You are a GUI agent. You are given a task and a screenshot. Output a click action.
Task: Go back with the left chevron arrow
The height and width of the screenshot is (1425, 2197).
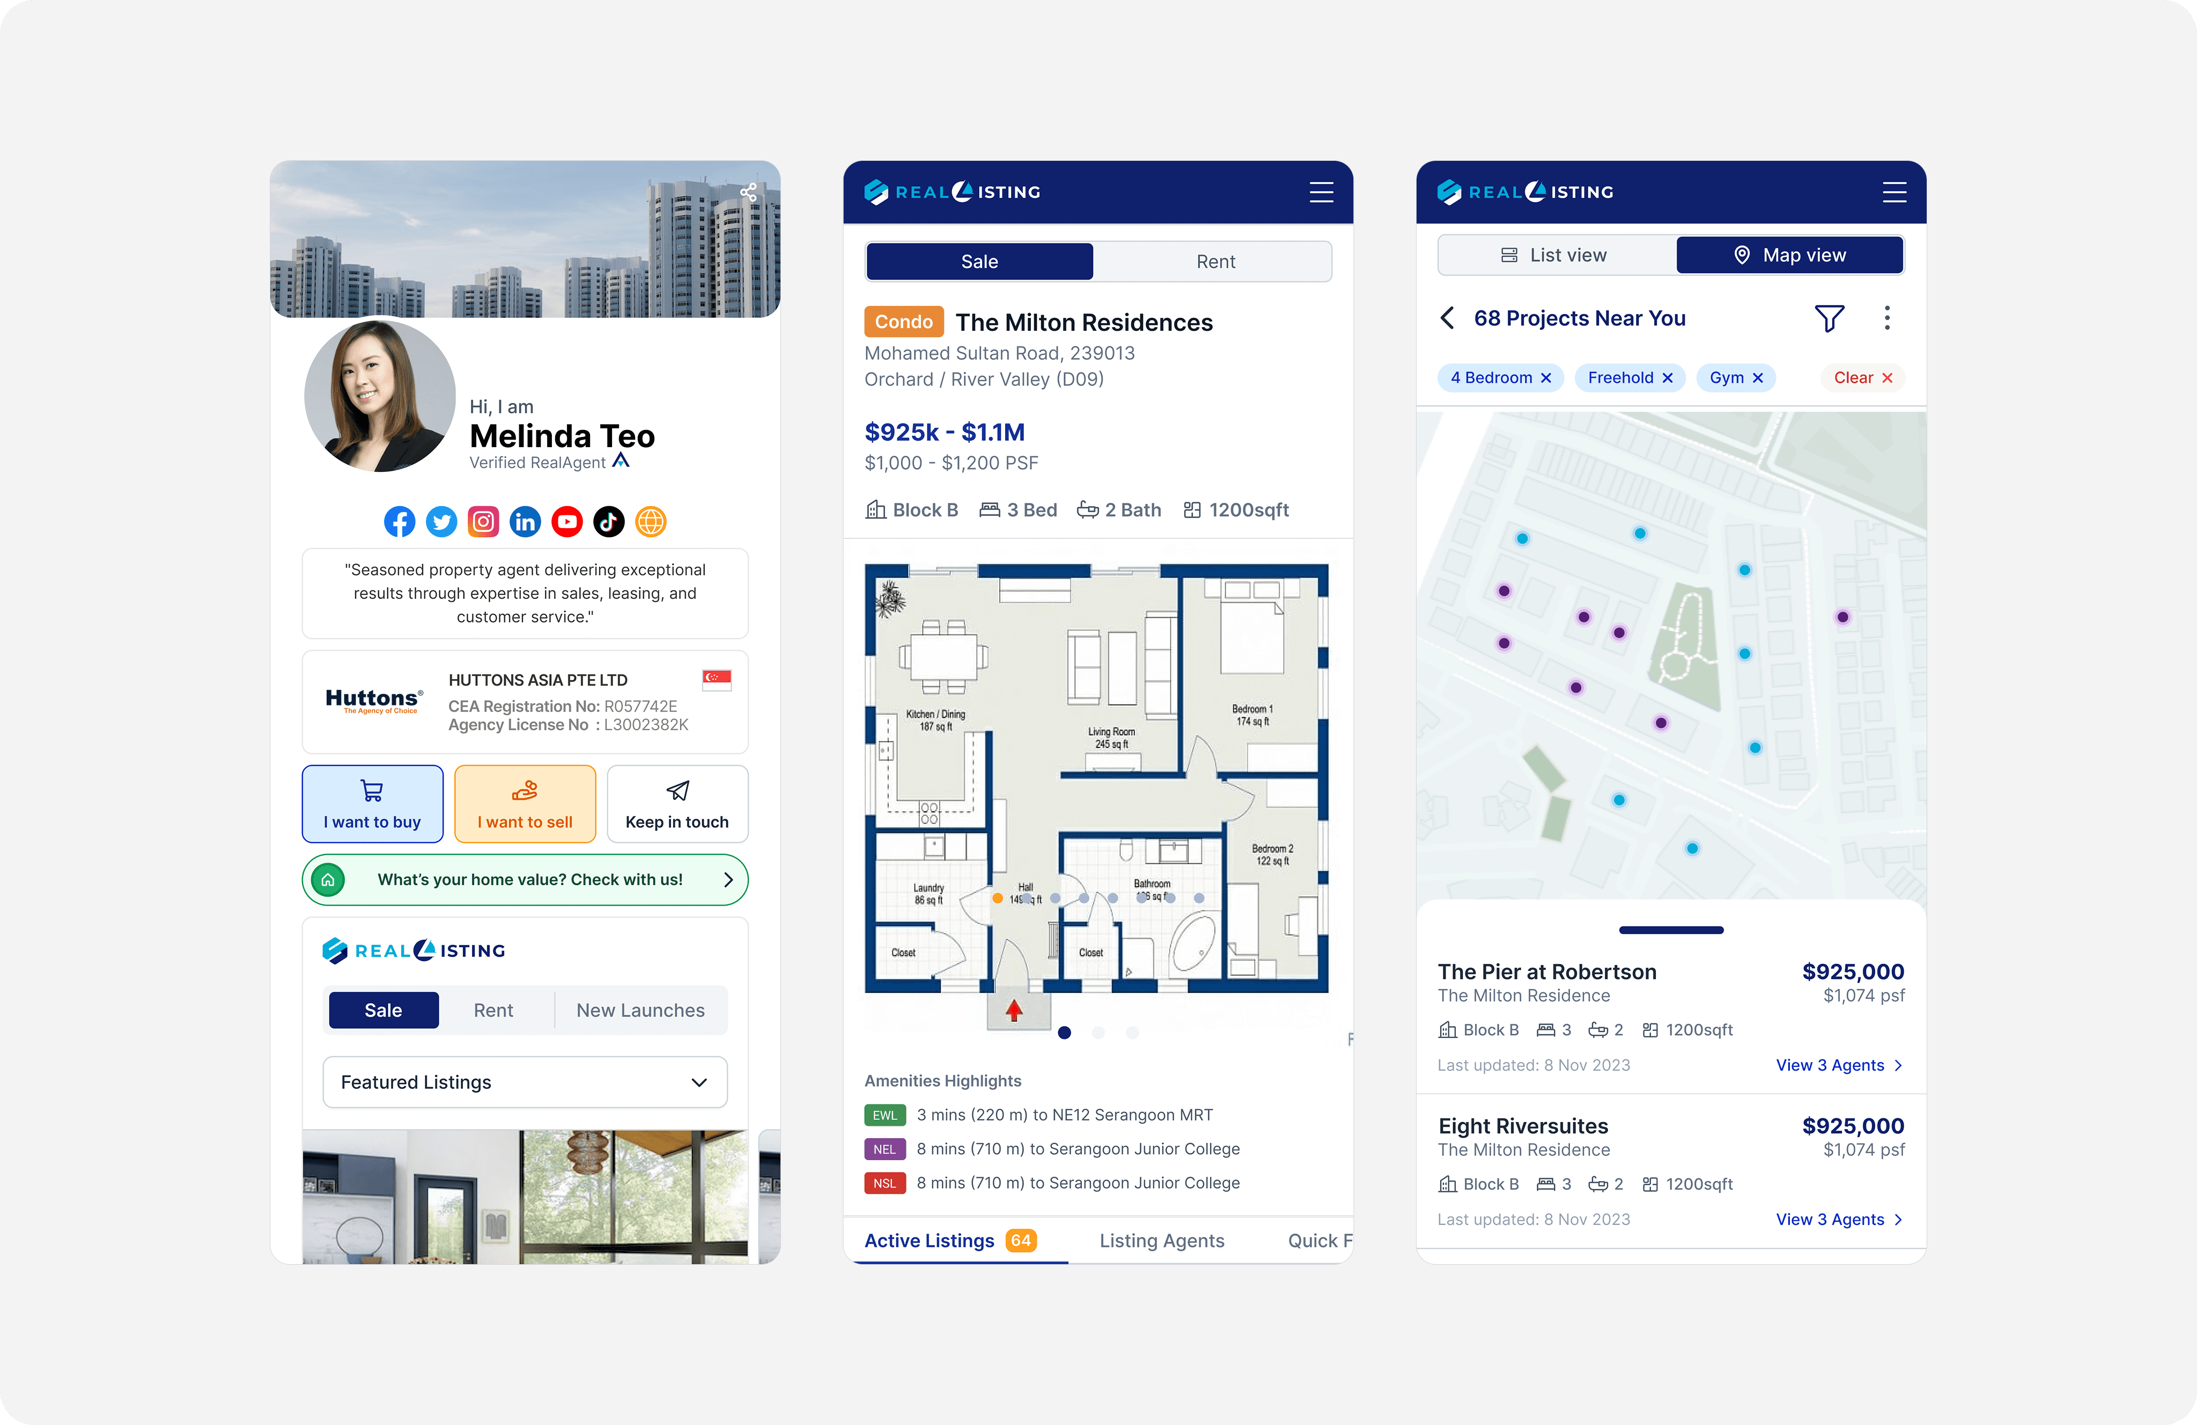coord(1448,318)
